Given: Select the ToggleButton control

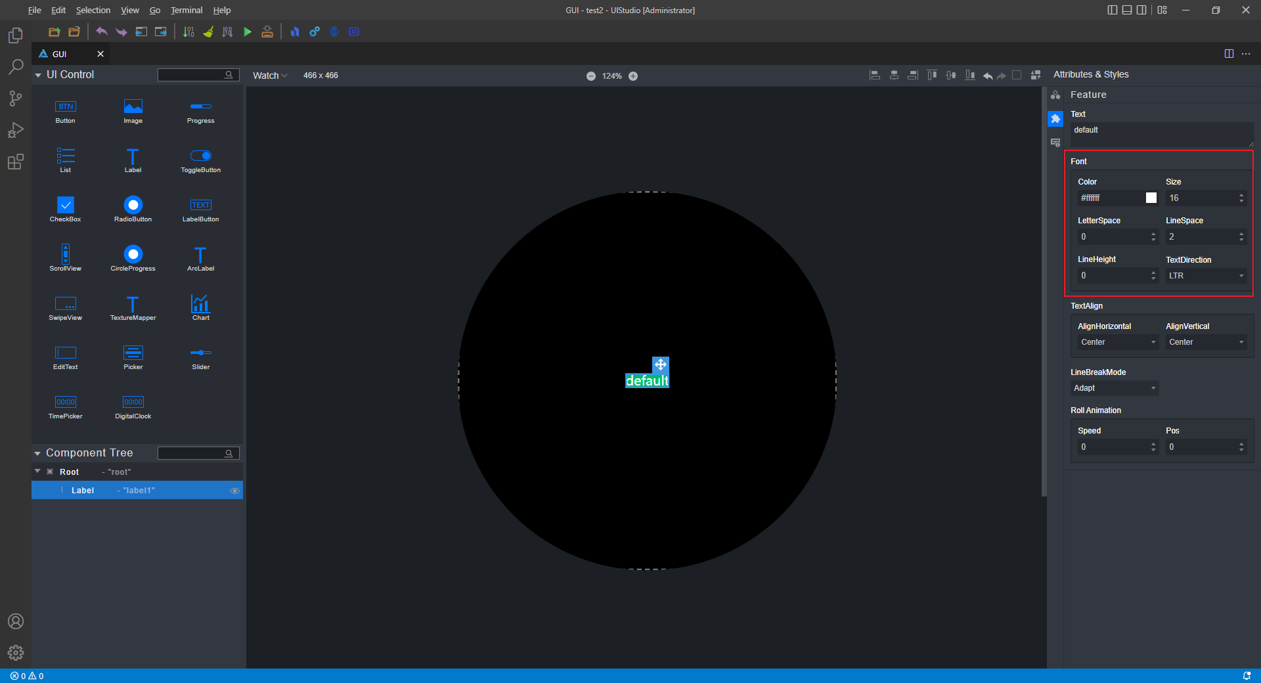Looking at the screenshot, I should coord(200,159).
